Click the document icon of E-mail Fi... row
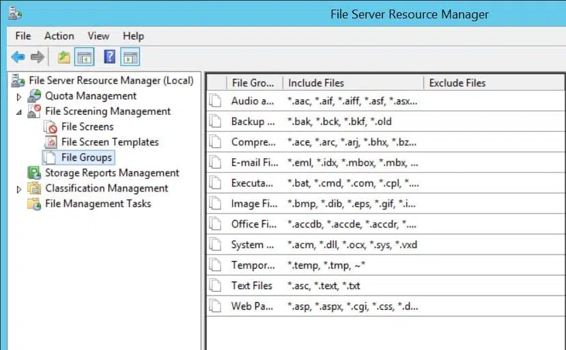566x350 pixels. [x=216, y=162]
